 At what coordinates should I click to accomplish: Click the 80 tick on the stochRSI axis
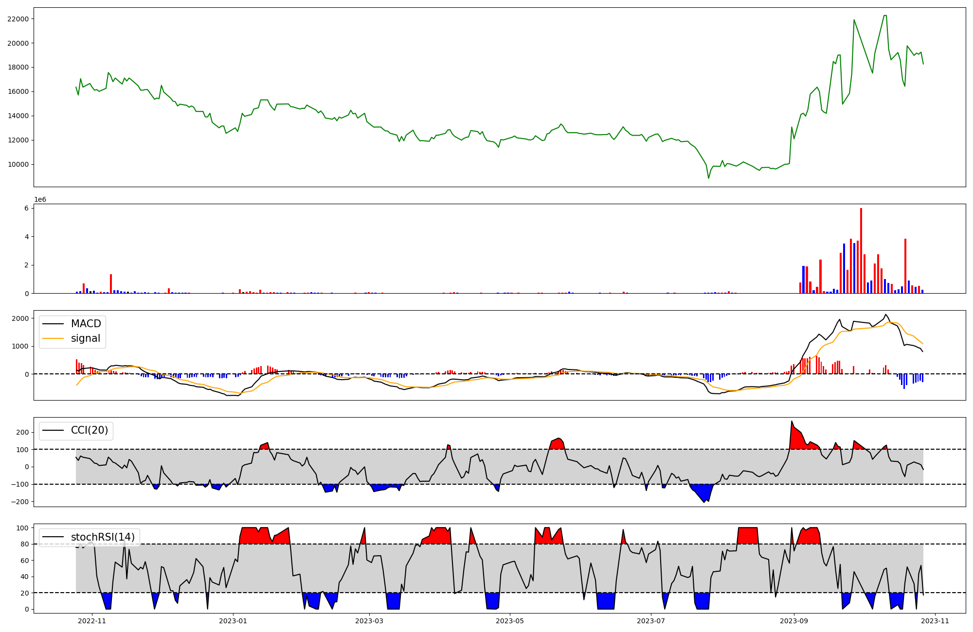click(x=24, y=544)
